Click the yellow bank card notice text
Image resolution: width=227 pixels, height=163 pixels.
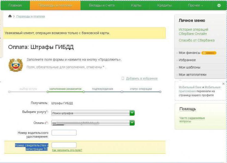point(57,33)
